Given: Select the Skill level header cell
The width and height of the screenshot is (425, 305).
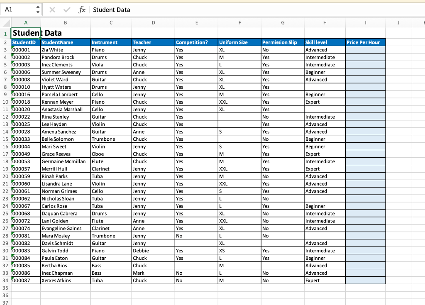Looking at the screenshot, I should click(x=325, y=42).
